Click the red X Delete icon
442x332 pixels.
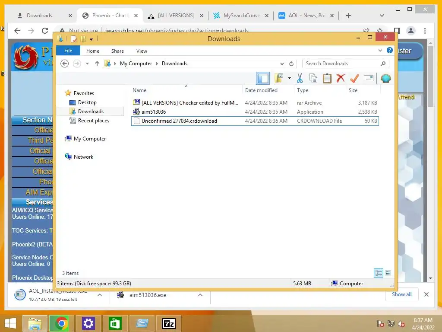click(x=341, y=78)
